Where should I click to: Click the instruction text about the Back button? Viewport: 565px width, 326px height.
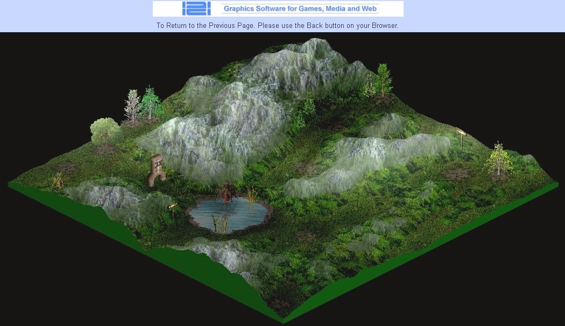(278, 25)
